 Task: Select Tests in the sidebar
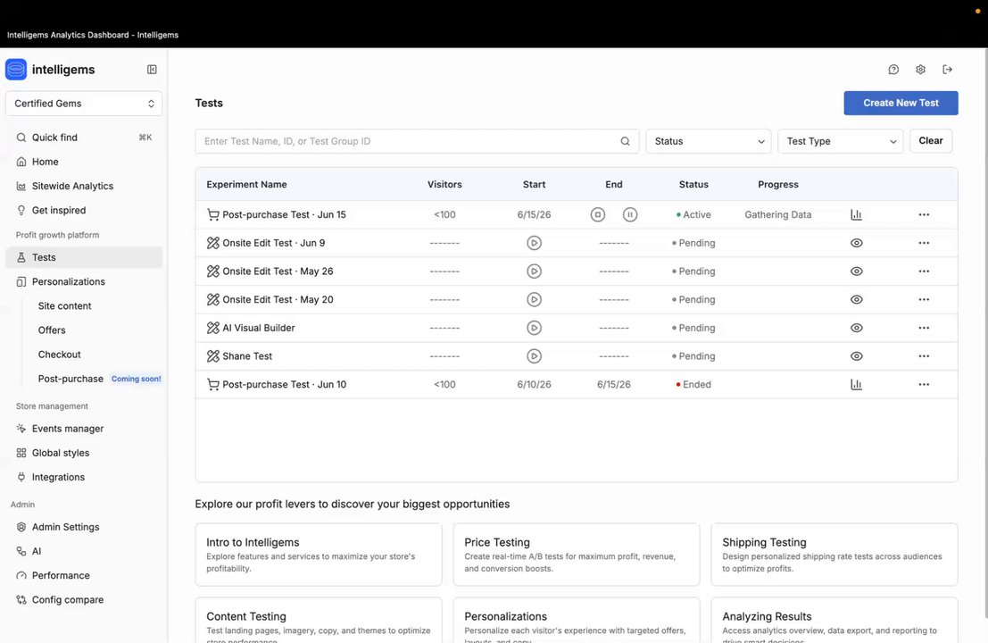click(x=84, y=257)
